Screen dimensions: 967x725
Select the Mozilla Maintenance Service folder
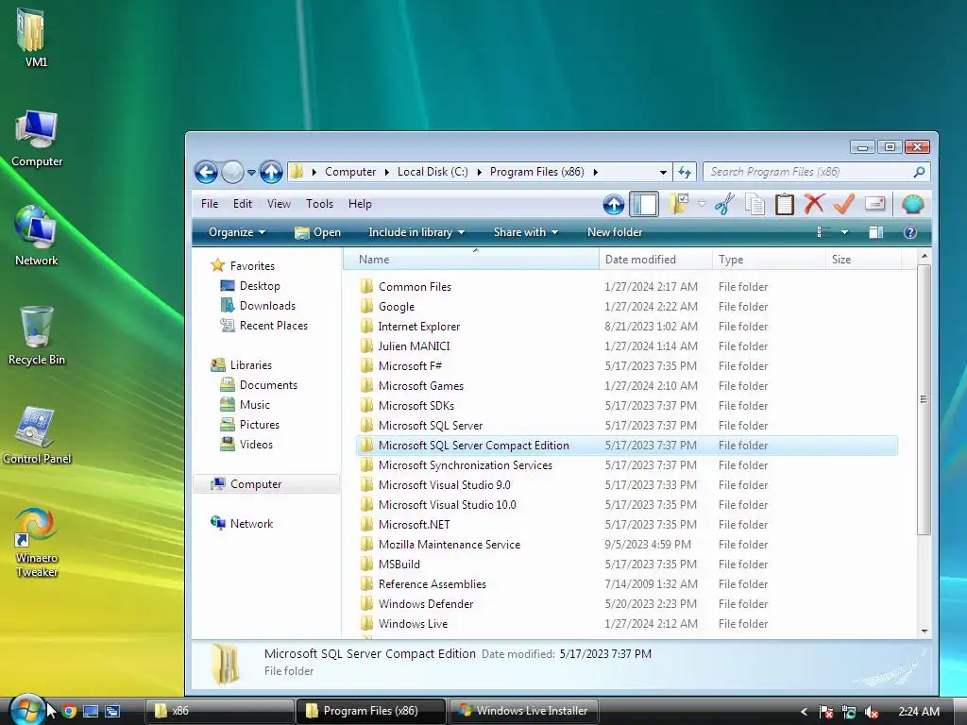(627, 545)
